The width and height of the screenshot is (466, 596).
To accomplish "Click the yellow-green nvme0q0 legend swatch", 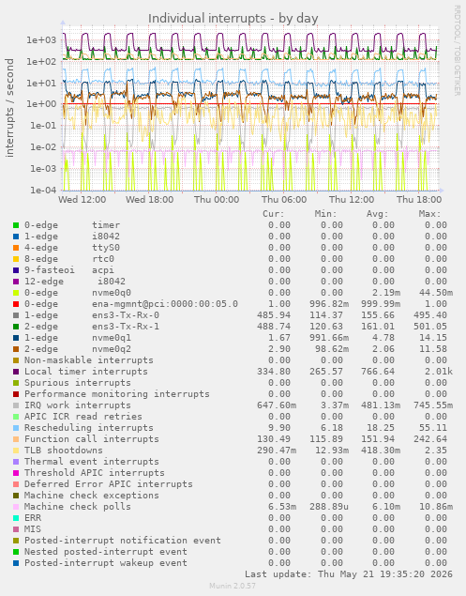I will pos(16,293).
